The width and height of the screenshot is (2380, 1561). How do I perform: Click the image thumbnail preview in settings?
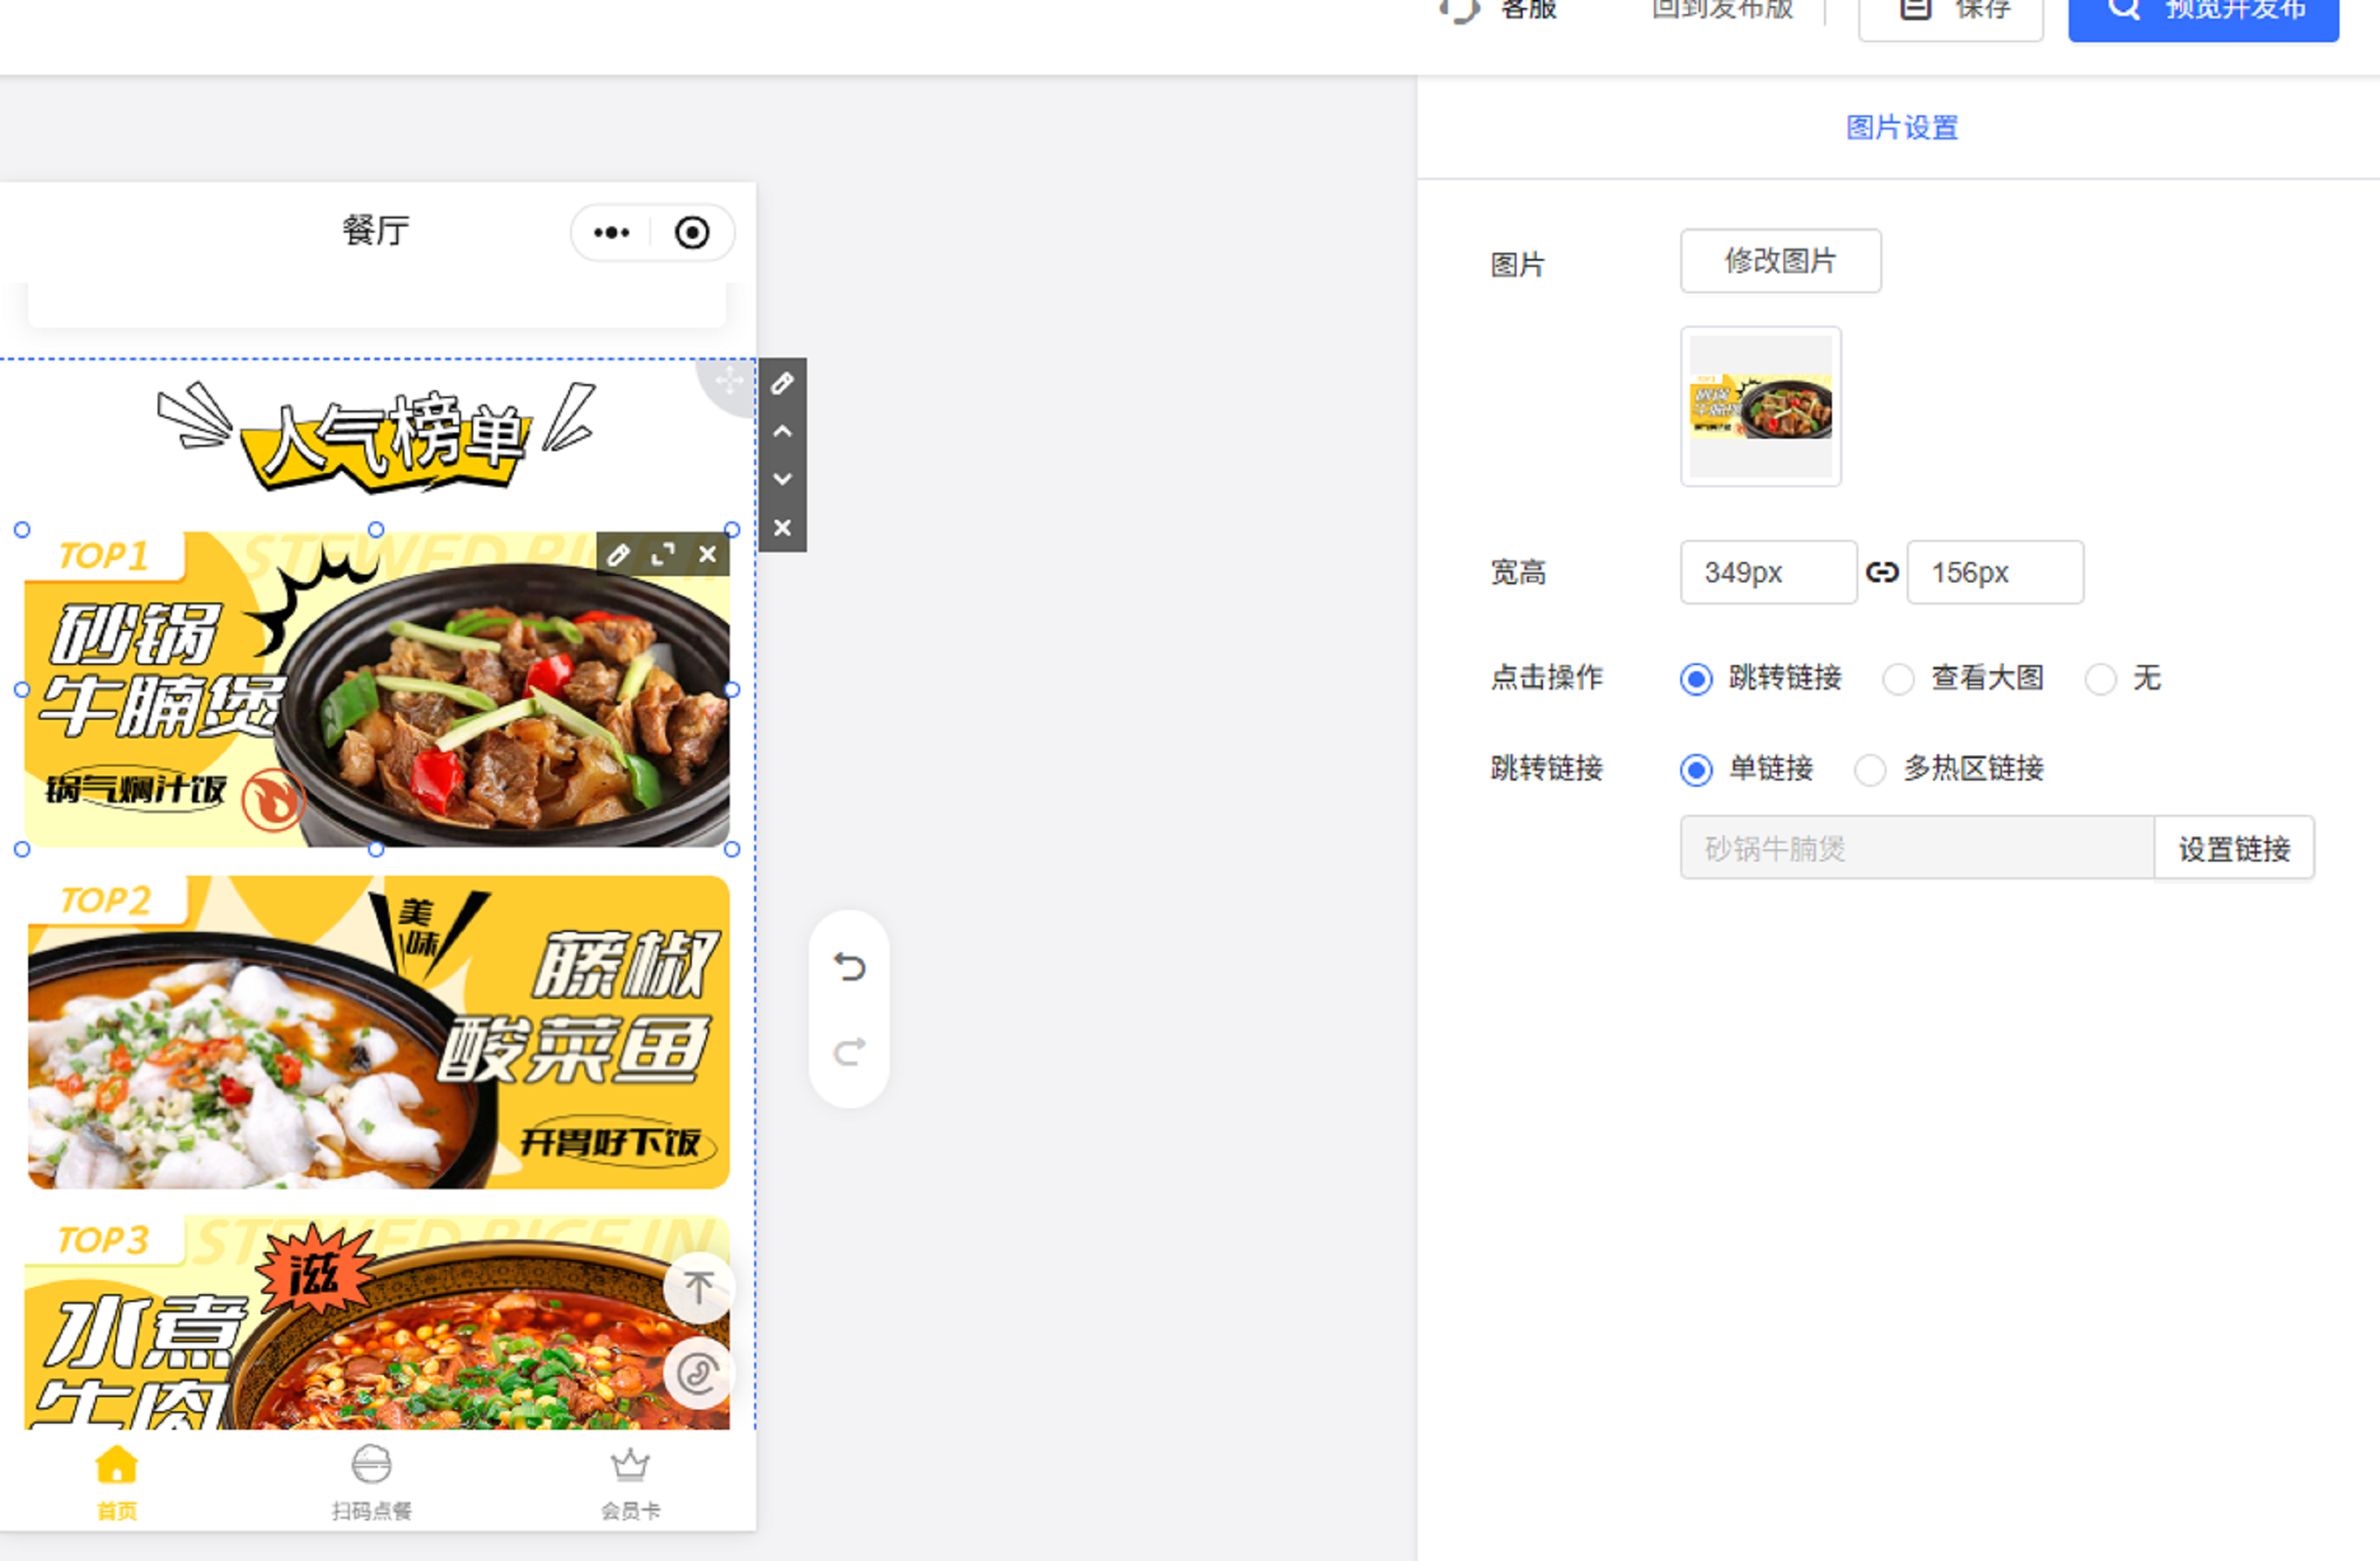coord(1760,406)
